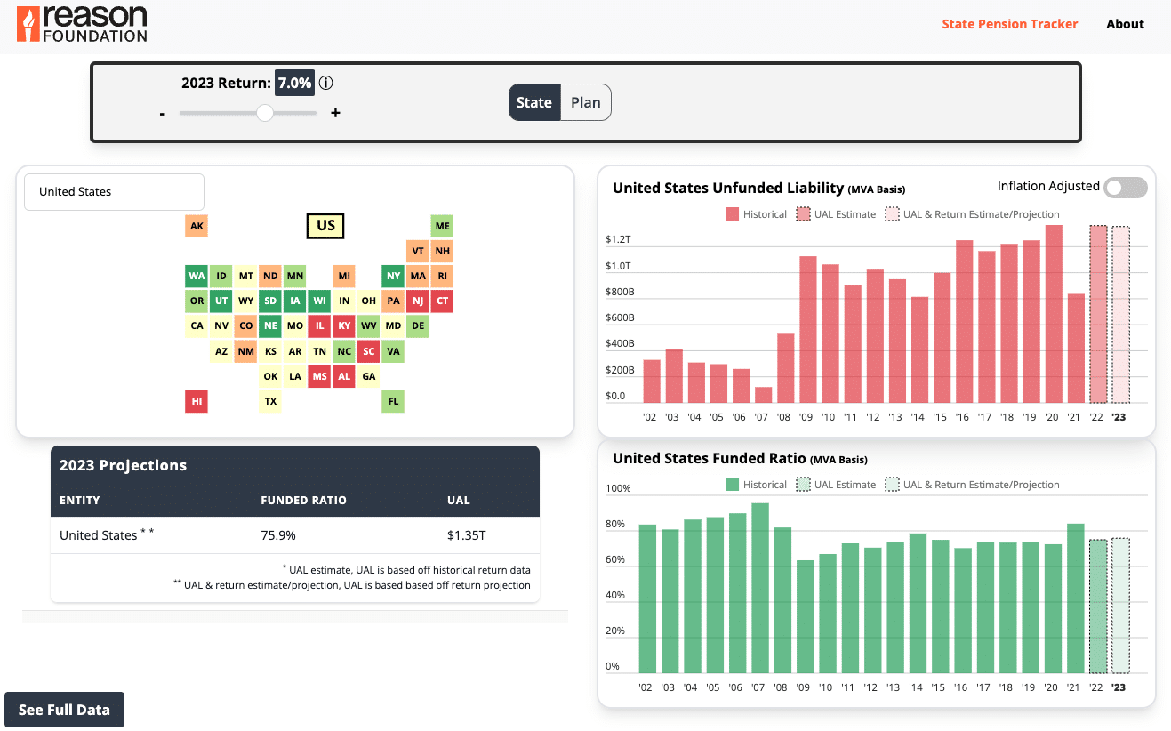Image resolution: width=1171 pixels, height=731 pixels.
Task: Toggle UAL Estimate legend in Unfunded Liability chart
Action: (836, 214)
